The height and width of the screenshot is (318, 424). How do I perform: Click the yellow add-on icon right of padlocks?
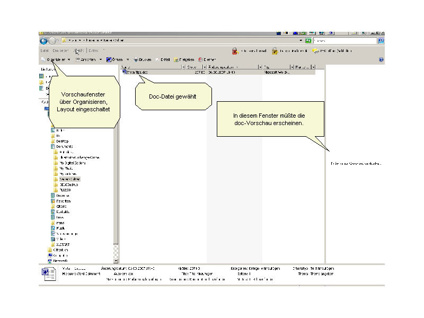point(315,51)
